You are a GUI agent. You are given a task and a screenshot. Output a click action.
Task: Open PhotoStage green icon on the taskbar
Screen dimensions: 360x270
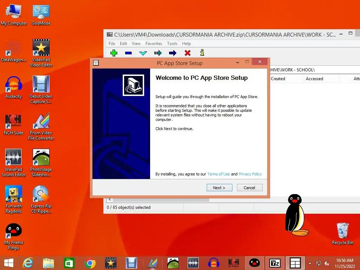pyautogui.click(x=173, y=263)
